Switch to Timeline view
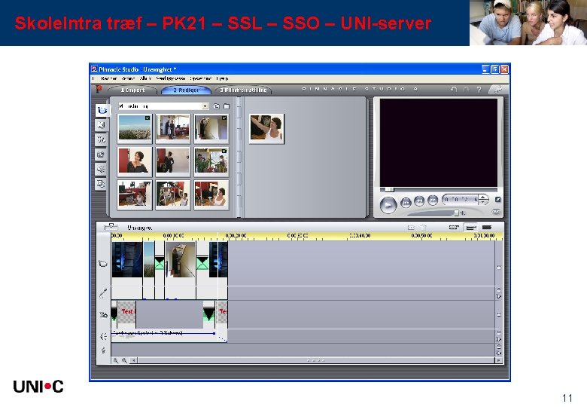This screenshot has width=587, height=407. (x=470, y=227)
